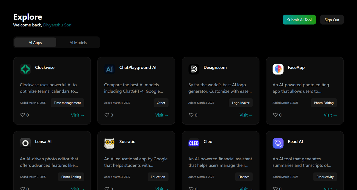The image size is (357, 190).
Task: Click the Clockwise app logo icon
Action: point(25,69)
